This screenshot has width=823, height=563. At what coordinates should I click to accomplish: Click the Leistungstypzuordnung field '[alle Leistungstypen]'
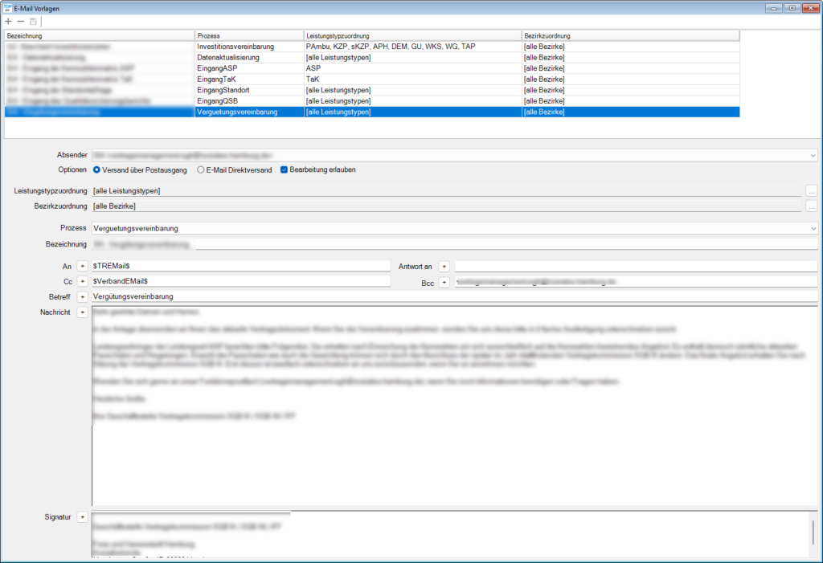pos(447,191)
